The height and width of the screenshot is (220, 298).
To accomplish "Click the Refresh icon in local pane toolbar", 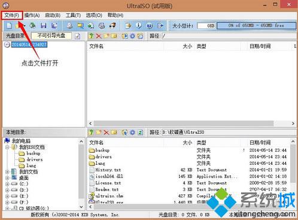I will tap(140, 132).
